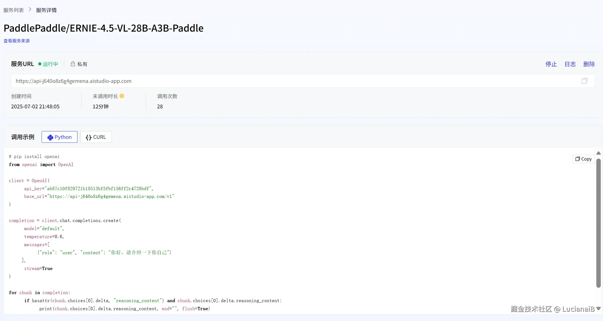Open the 查看服务来源 link
This screenshot has height=321, width=603.
point(17,41)
